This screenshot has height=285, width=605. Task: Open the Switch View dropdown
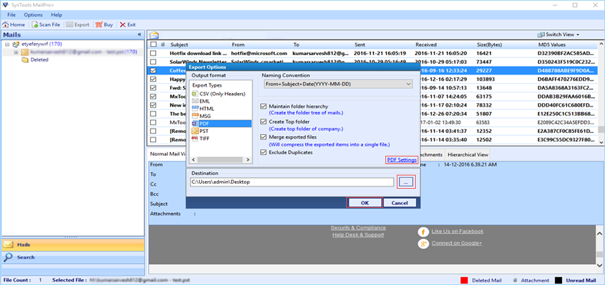tap(558, 34)
